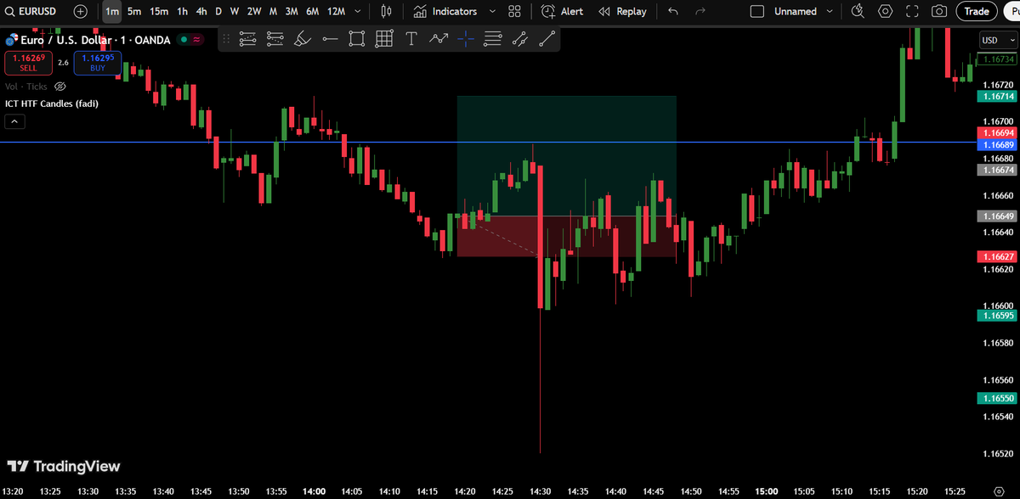This screenshot has width=1020, height=499.
Task: Switch to the Daily timeframe
Action: 218,11
